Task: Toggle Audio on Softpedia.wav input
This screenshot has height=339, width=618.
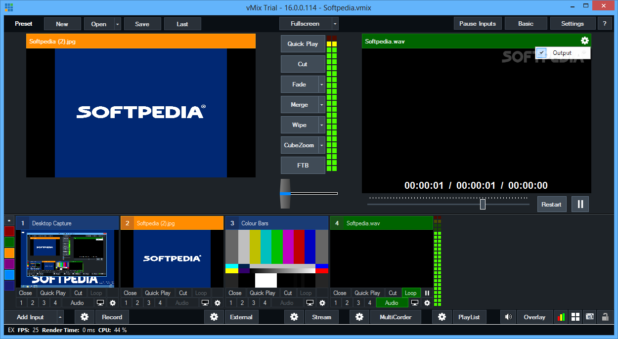Action: click(392, 303)
